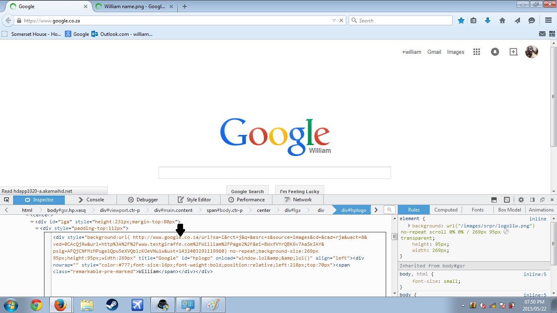Select the Computed sidebar tab
557x313 pixels.
446,210
